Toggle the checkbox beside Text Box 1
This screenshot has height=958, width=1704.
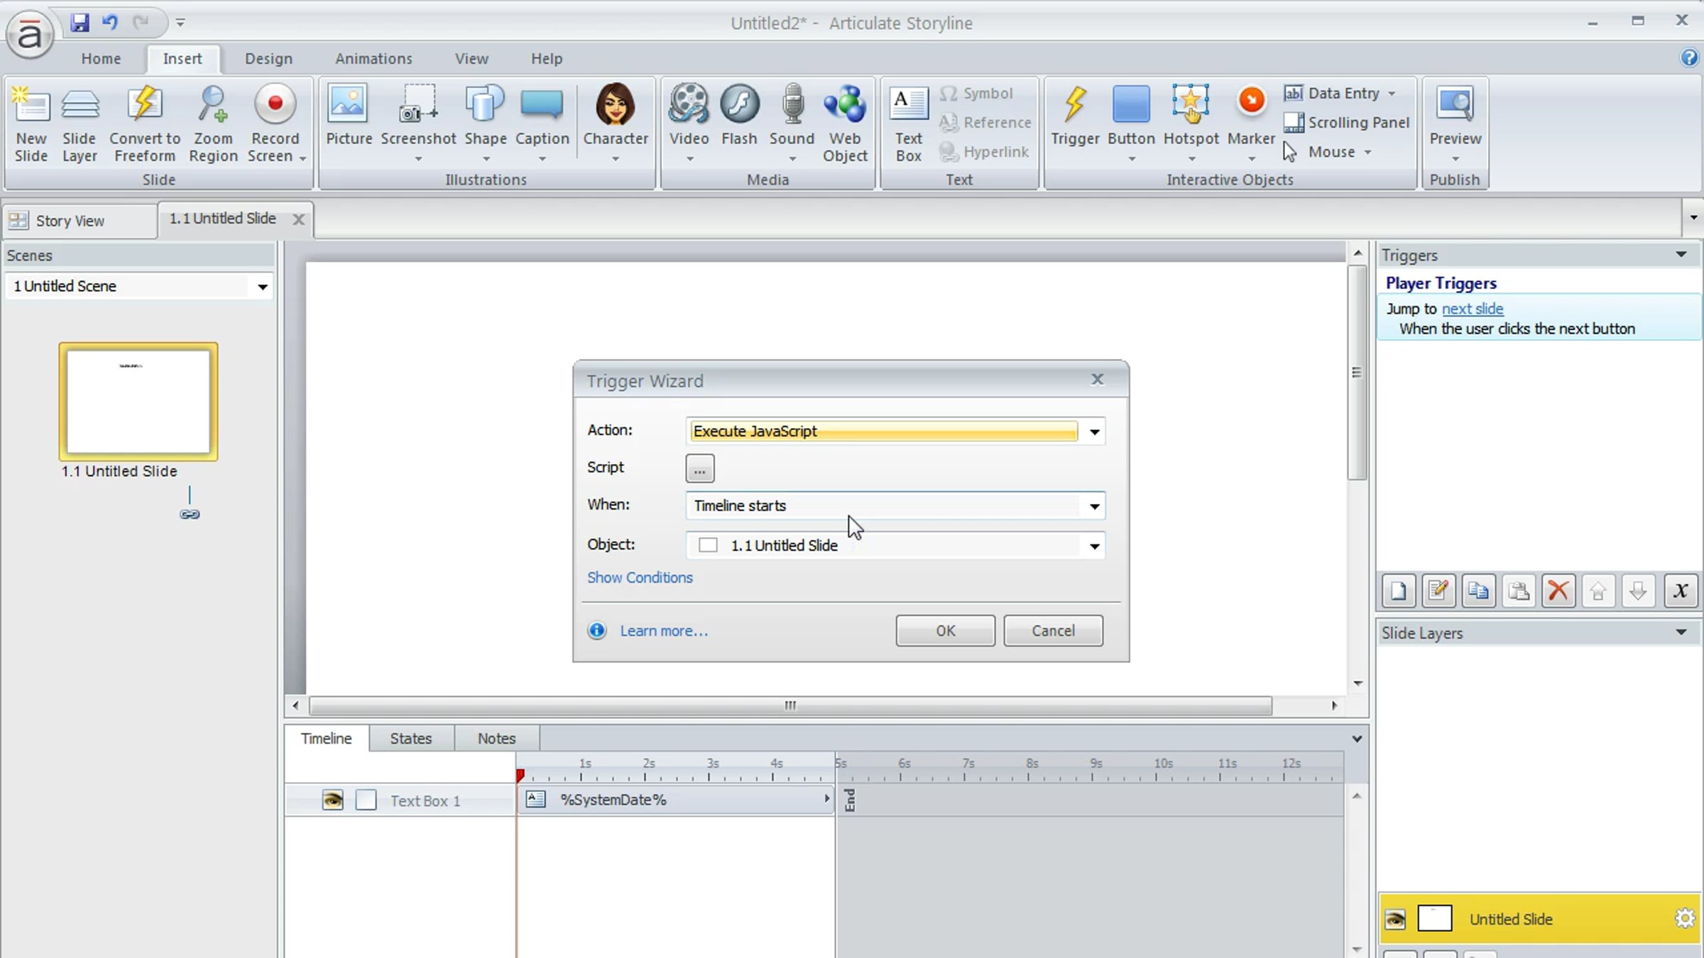point(366,800)
